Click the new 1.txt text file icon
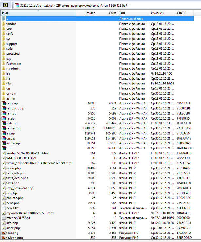Viewport: 201px width, 242px height. (x=4, y=208)
